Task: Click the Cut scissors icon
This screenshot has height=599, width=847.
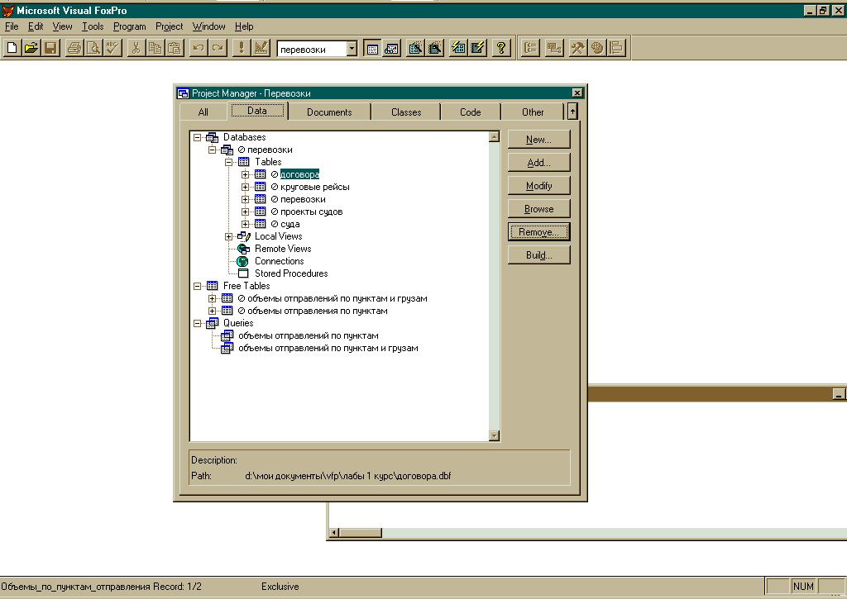Action: [x=136, y=48]
